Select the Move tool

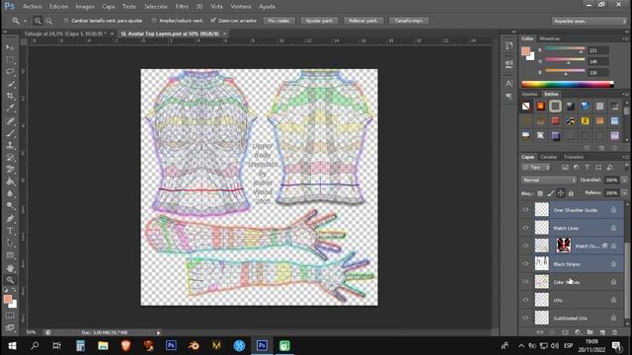[x=10, y=47]
